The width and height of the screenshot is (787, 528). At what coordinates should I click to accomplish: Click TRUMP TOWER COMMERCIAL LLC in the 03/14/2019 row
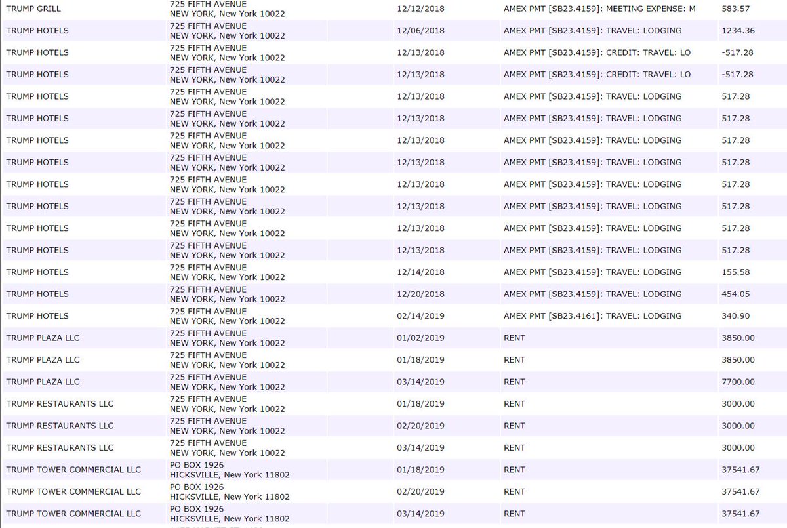click(73, 514)
